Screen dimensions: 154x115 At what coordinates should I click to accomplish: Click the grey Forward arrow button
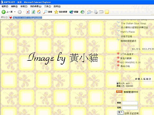click(x=20, y=12)
